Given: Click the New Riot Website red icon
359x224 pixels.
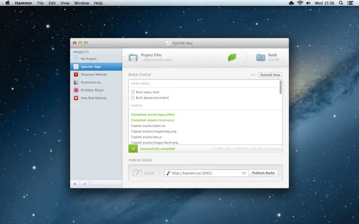Looking at the screenshot, I should (76, 98).
